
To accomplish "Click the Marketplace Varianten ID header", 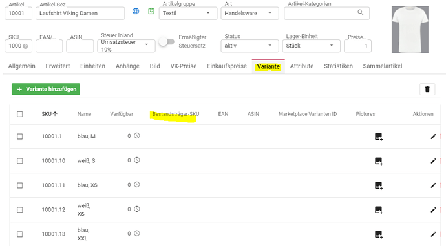I will 308,114.
